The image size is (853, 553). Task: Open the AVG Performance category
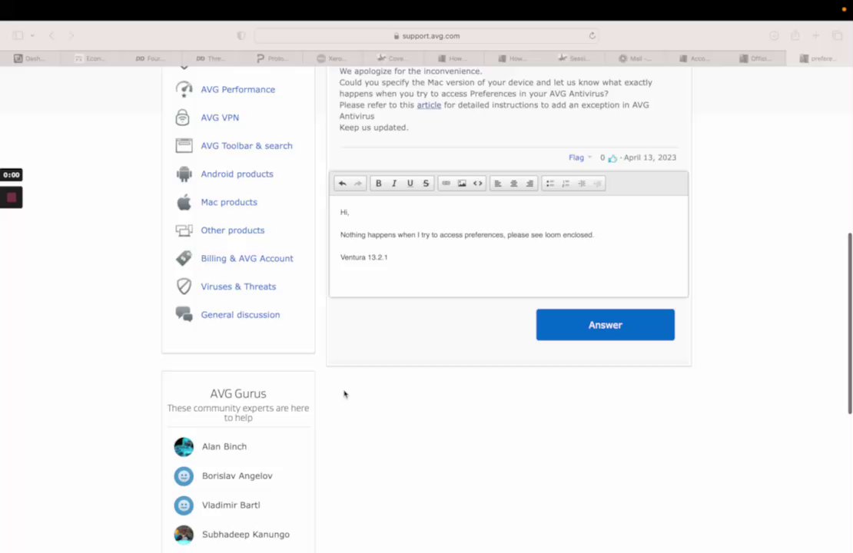click(x=237, y=89)
